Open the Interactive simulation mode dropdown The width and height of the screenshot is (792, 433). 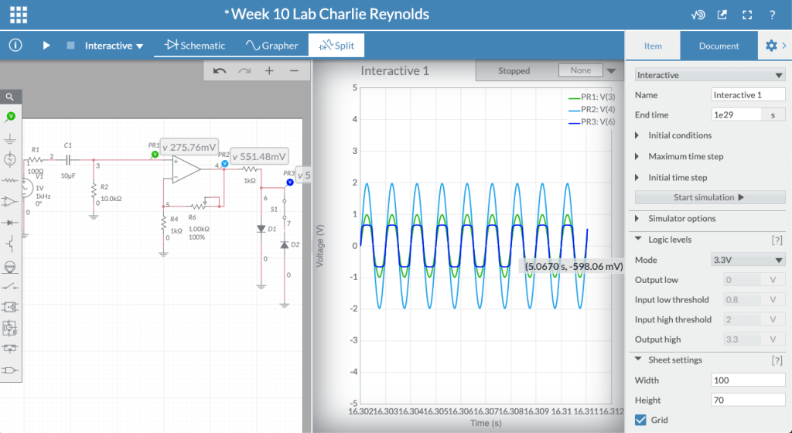pos(114,46)
